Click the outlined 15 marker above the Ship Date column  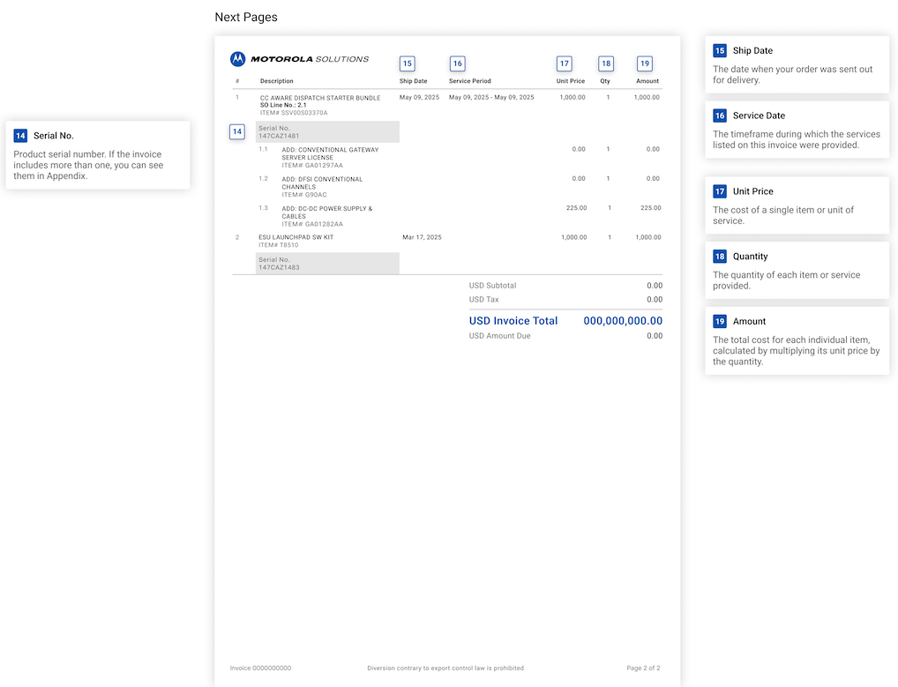pyautogui.click(x=408, y=63)
